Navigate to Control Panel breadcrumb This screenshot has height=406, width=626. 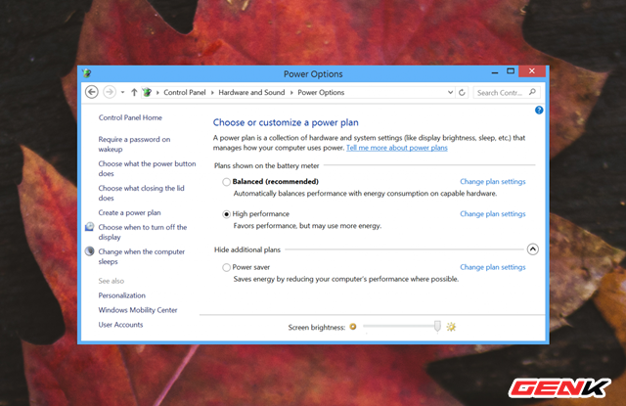click(x=185, y=92)
